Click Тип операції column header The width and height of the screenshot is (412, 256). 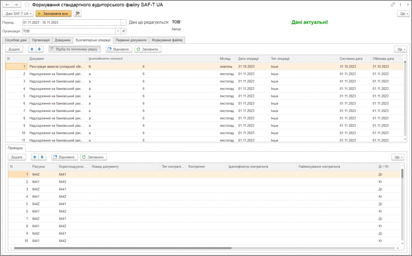[303, 59]
